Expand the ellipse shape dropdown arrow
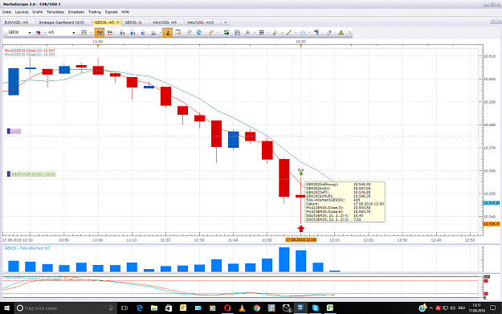 [309, 33]
